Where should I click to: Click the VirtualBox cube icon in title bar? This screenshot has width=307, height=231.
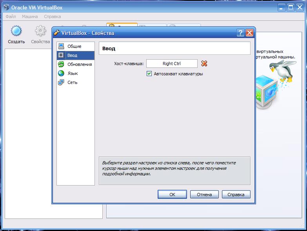tap(6, 7)
